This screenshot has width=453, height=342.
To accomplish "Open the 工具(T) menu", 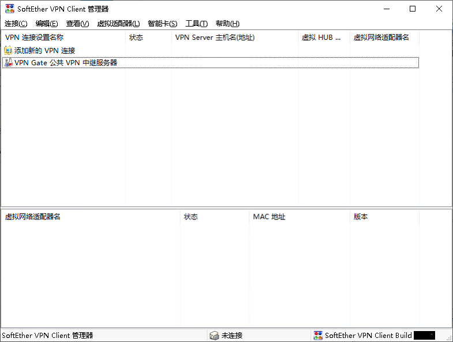I will coord(196,24).
